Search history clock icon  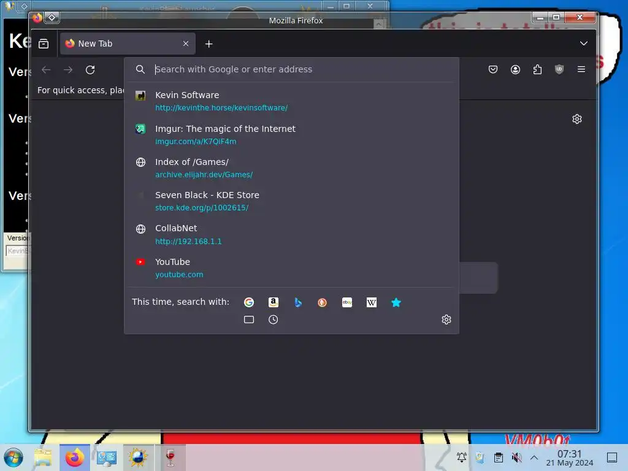(x=273, y=320)
